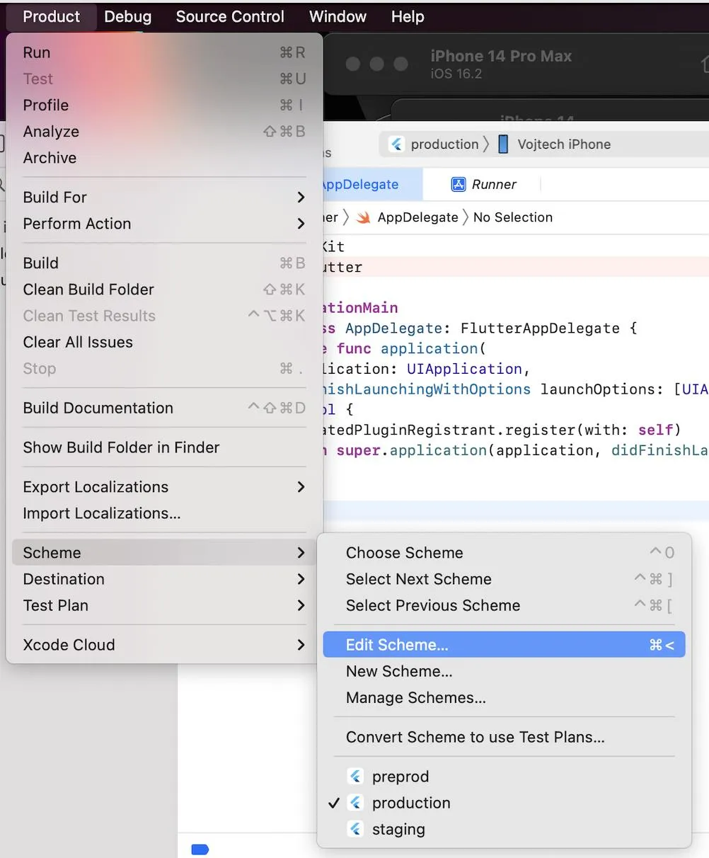709x858 pixels.
Task: Click Vojtech iPhone destination selector
Action: 564,144
